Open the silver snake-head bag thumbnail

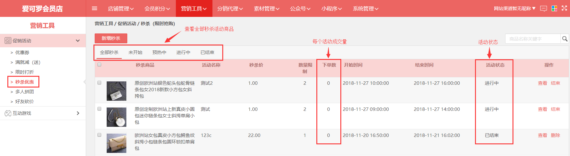(x=116, y=91)
